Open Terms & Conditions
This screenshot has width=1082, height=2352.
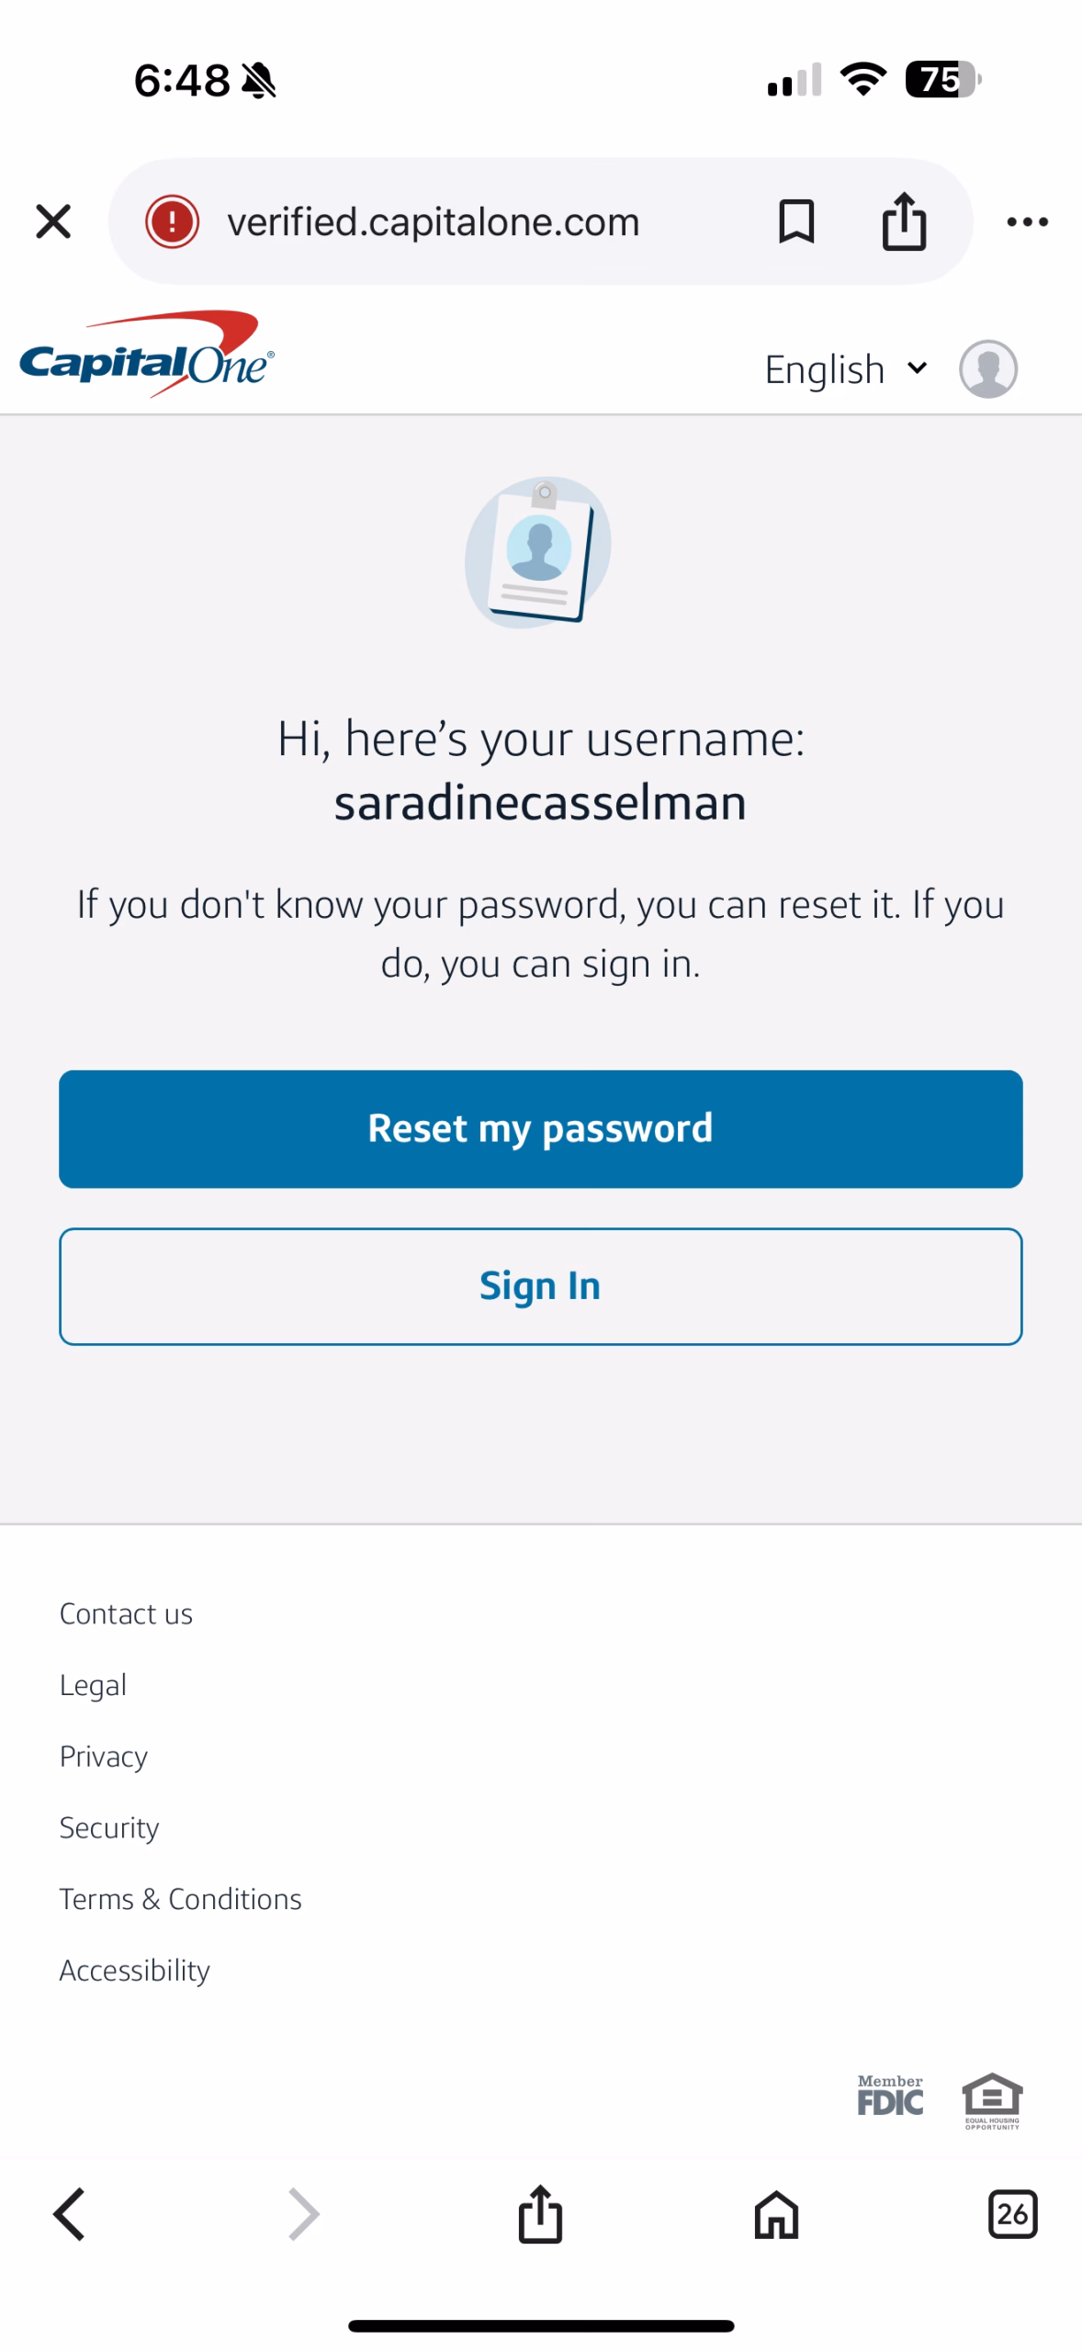(x=180, y=1899)
